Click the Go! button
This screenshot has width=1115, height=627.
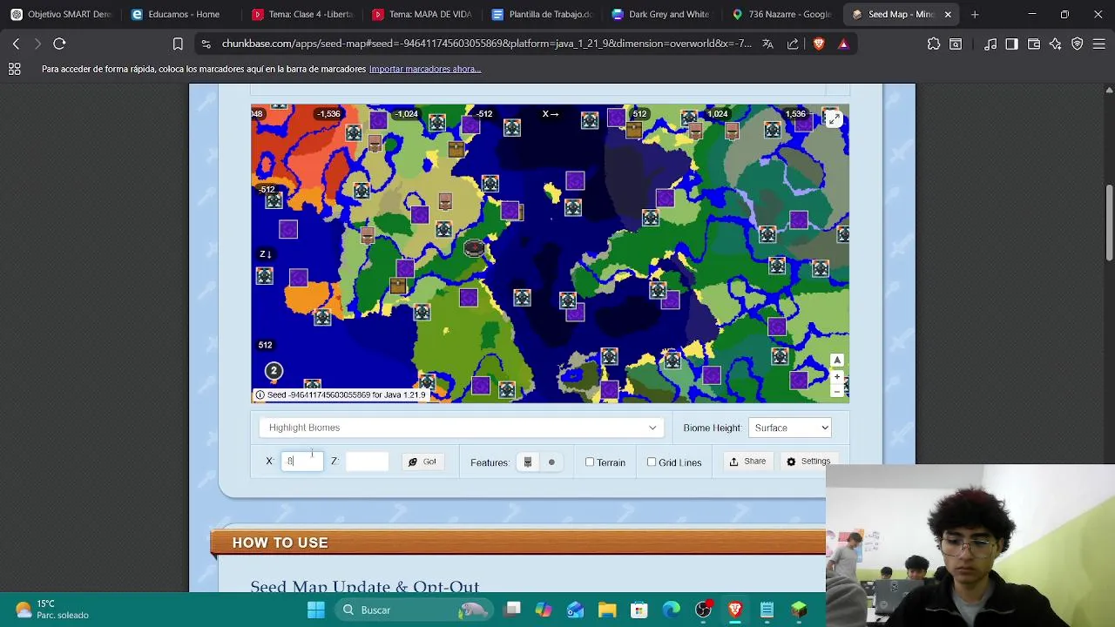(x=422, y=462)
